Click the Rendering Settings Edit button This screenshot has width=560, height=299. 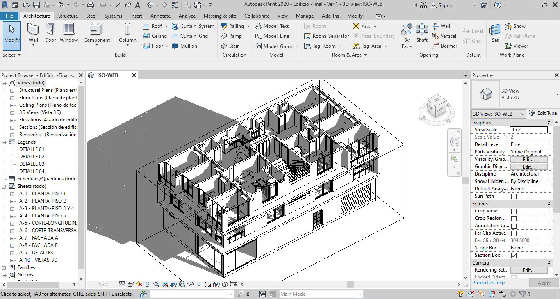[x=528, y=270]
